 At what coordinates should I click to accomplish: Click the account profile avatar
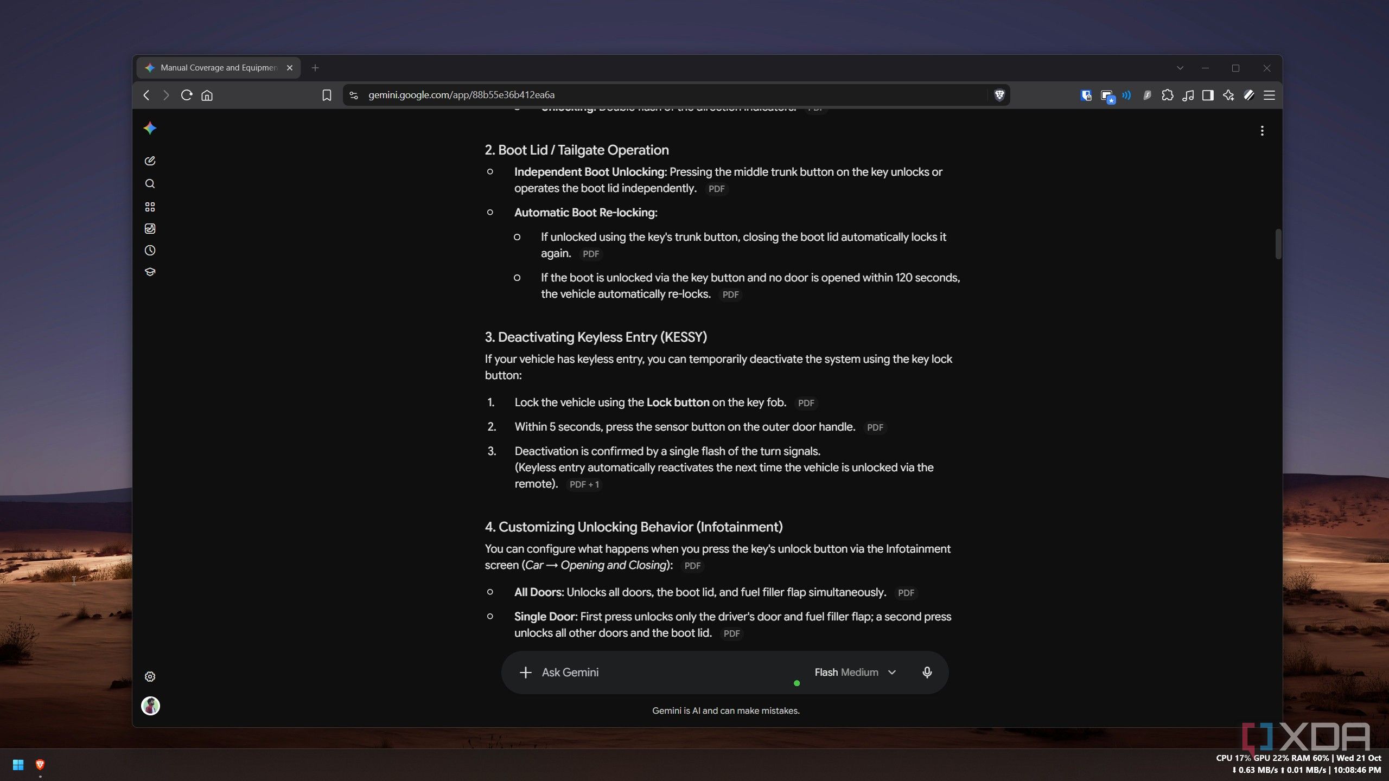[x=150, y=706]
